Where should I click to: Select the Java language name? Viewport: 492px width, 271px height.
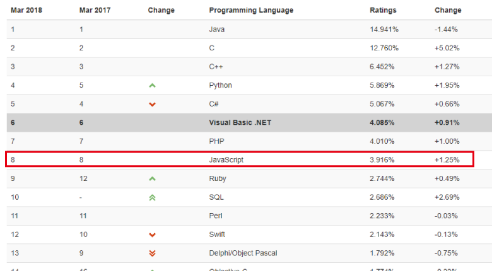point(217,30)
